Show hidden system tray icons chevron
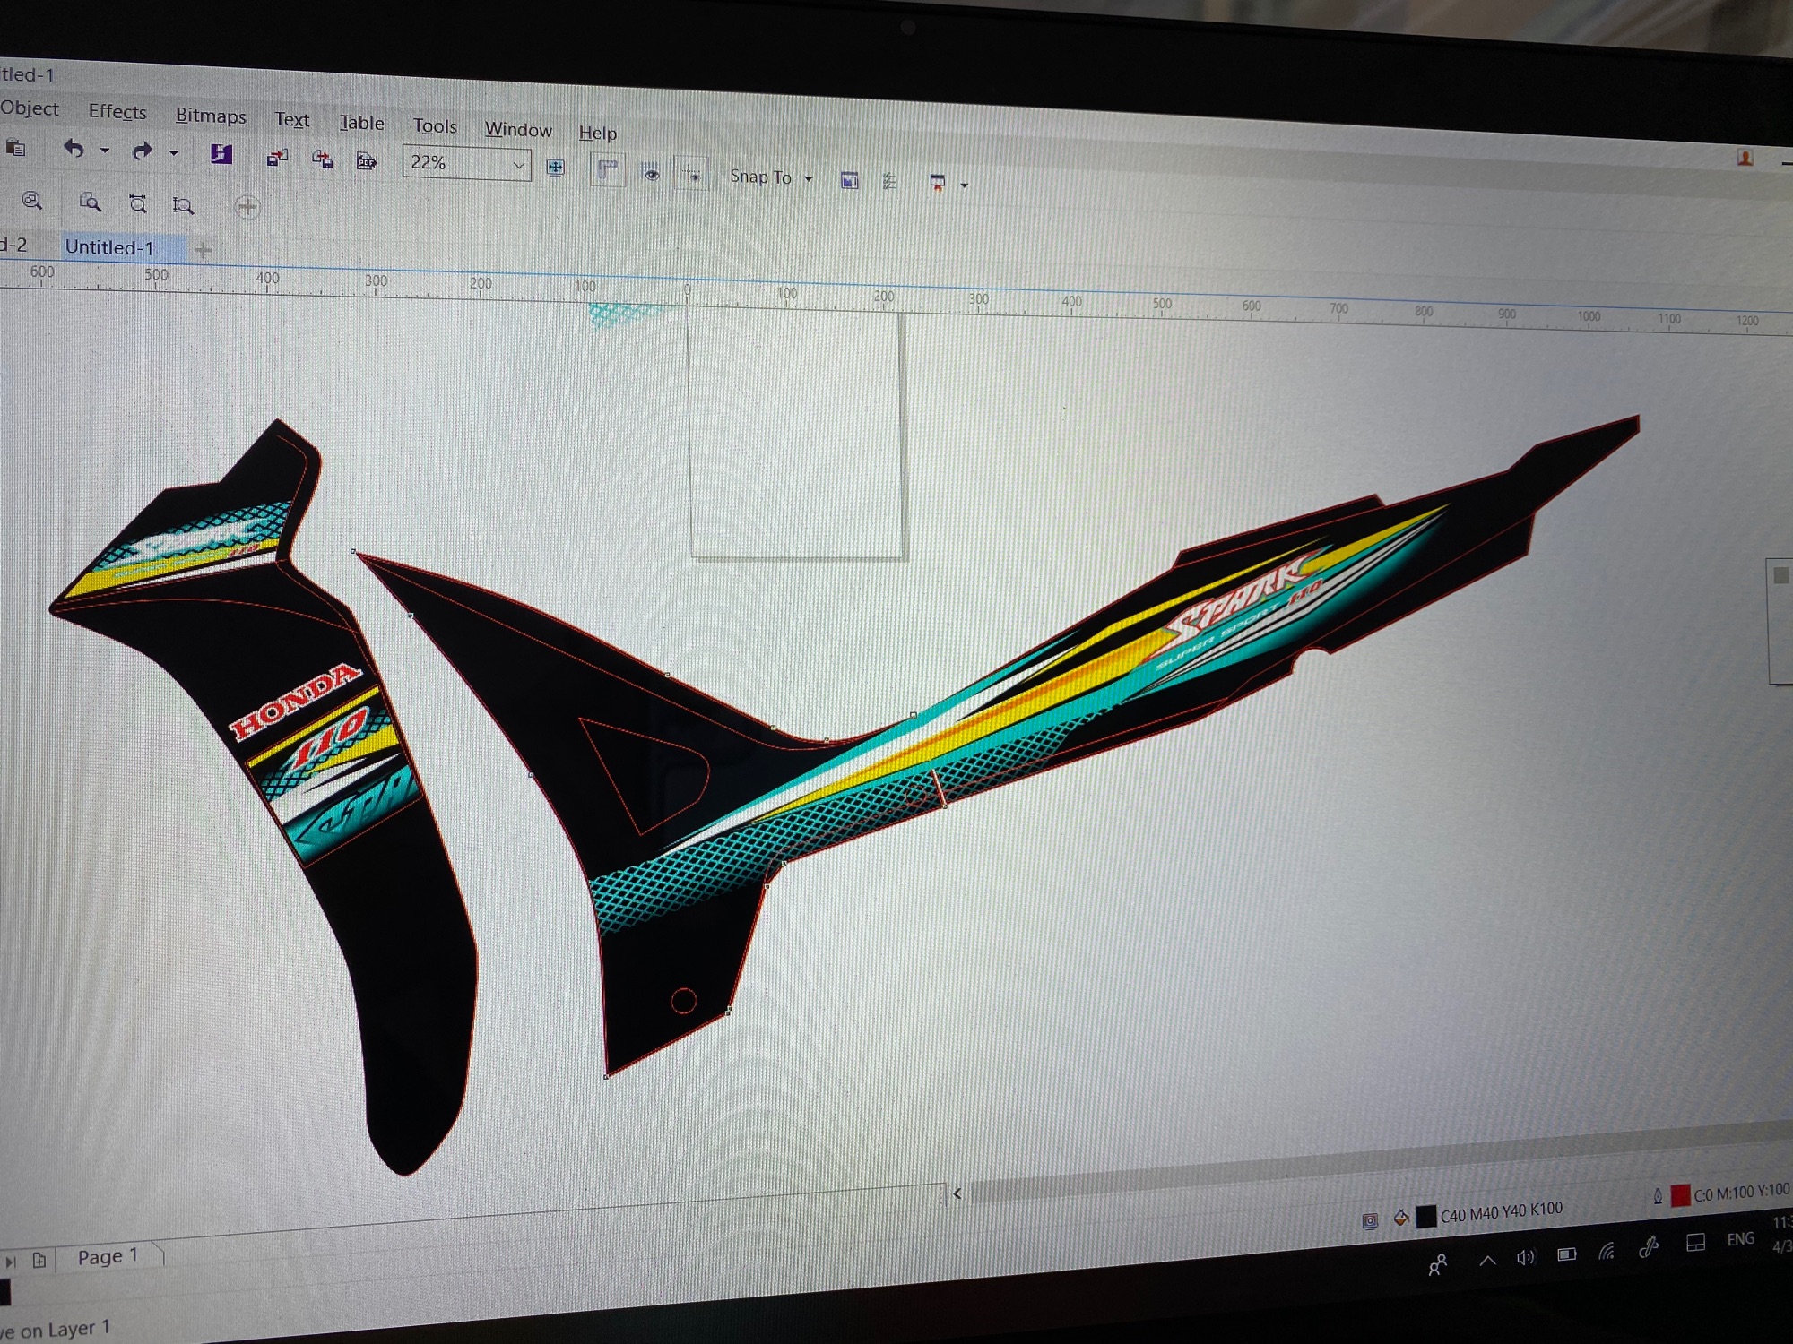Screen dimensions: 1793x1344 pos(1487,1261)
